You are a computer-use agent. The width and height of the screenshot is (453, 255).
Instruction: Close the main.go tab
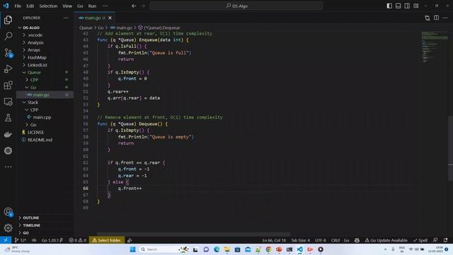[x=110, y=18]
